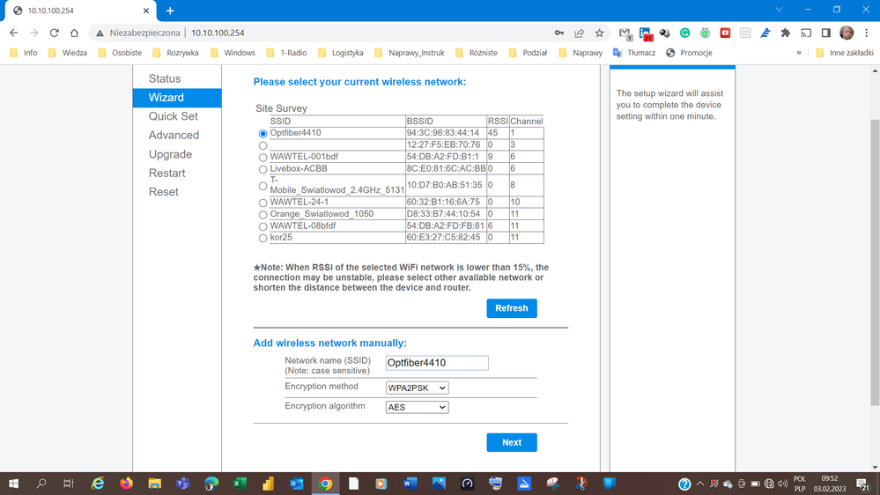Click the share page icon in address bar
Screen dimensions: 880x495
(580, 33)
